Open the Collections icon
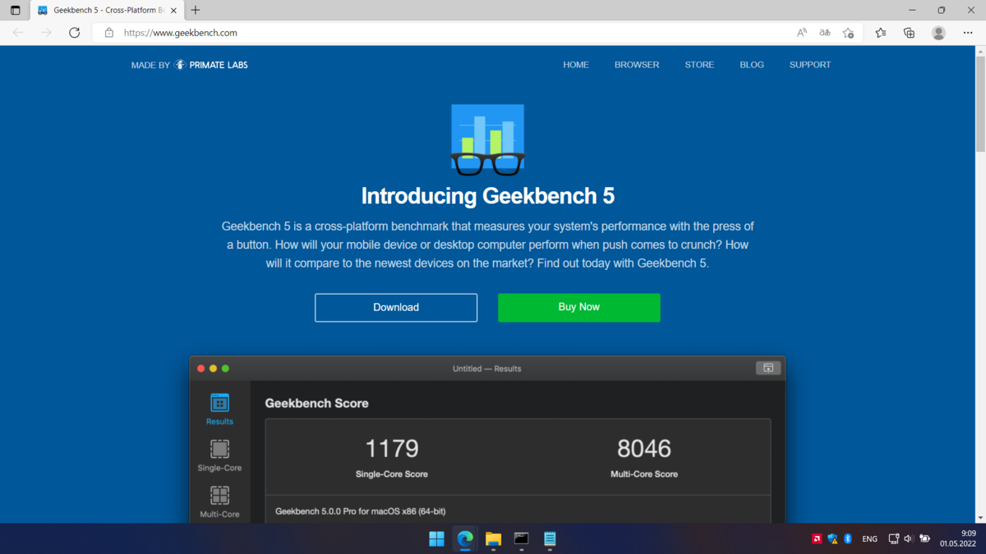The height and width of the screenshot is (554, 986). (909, 33)
